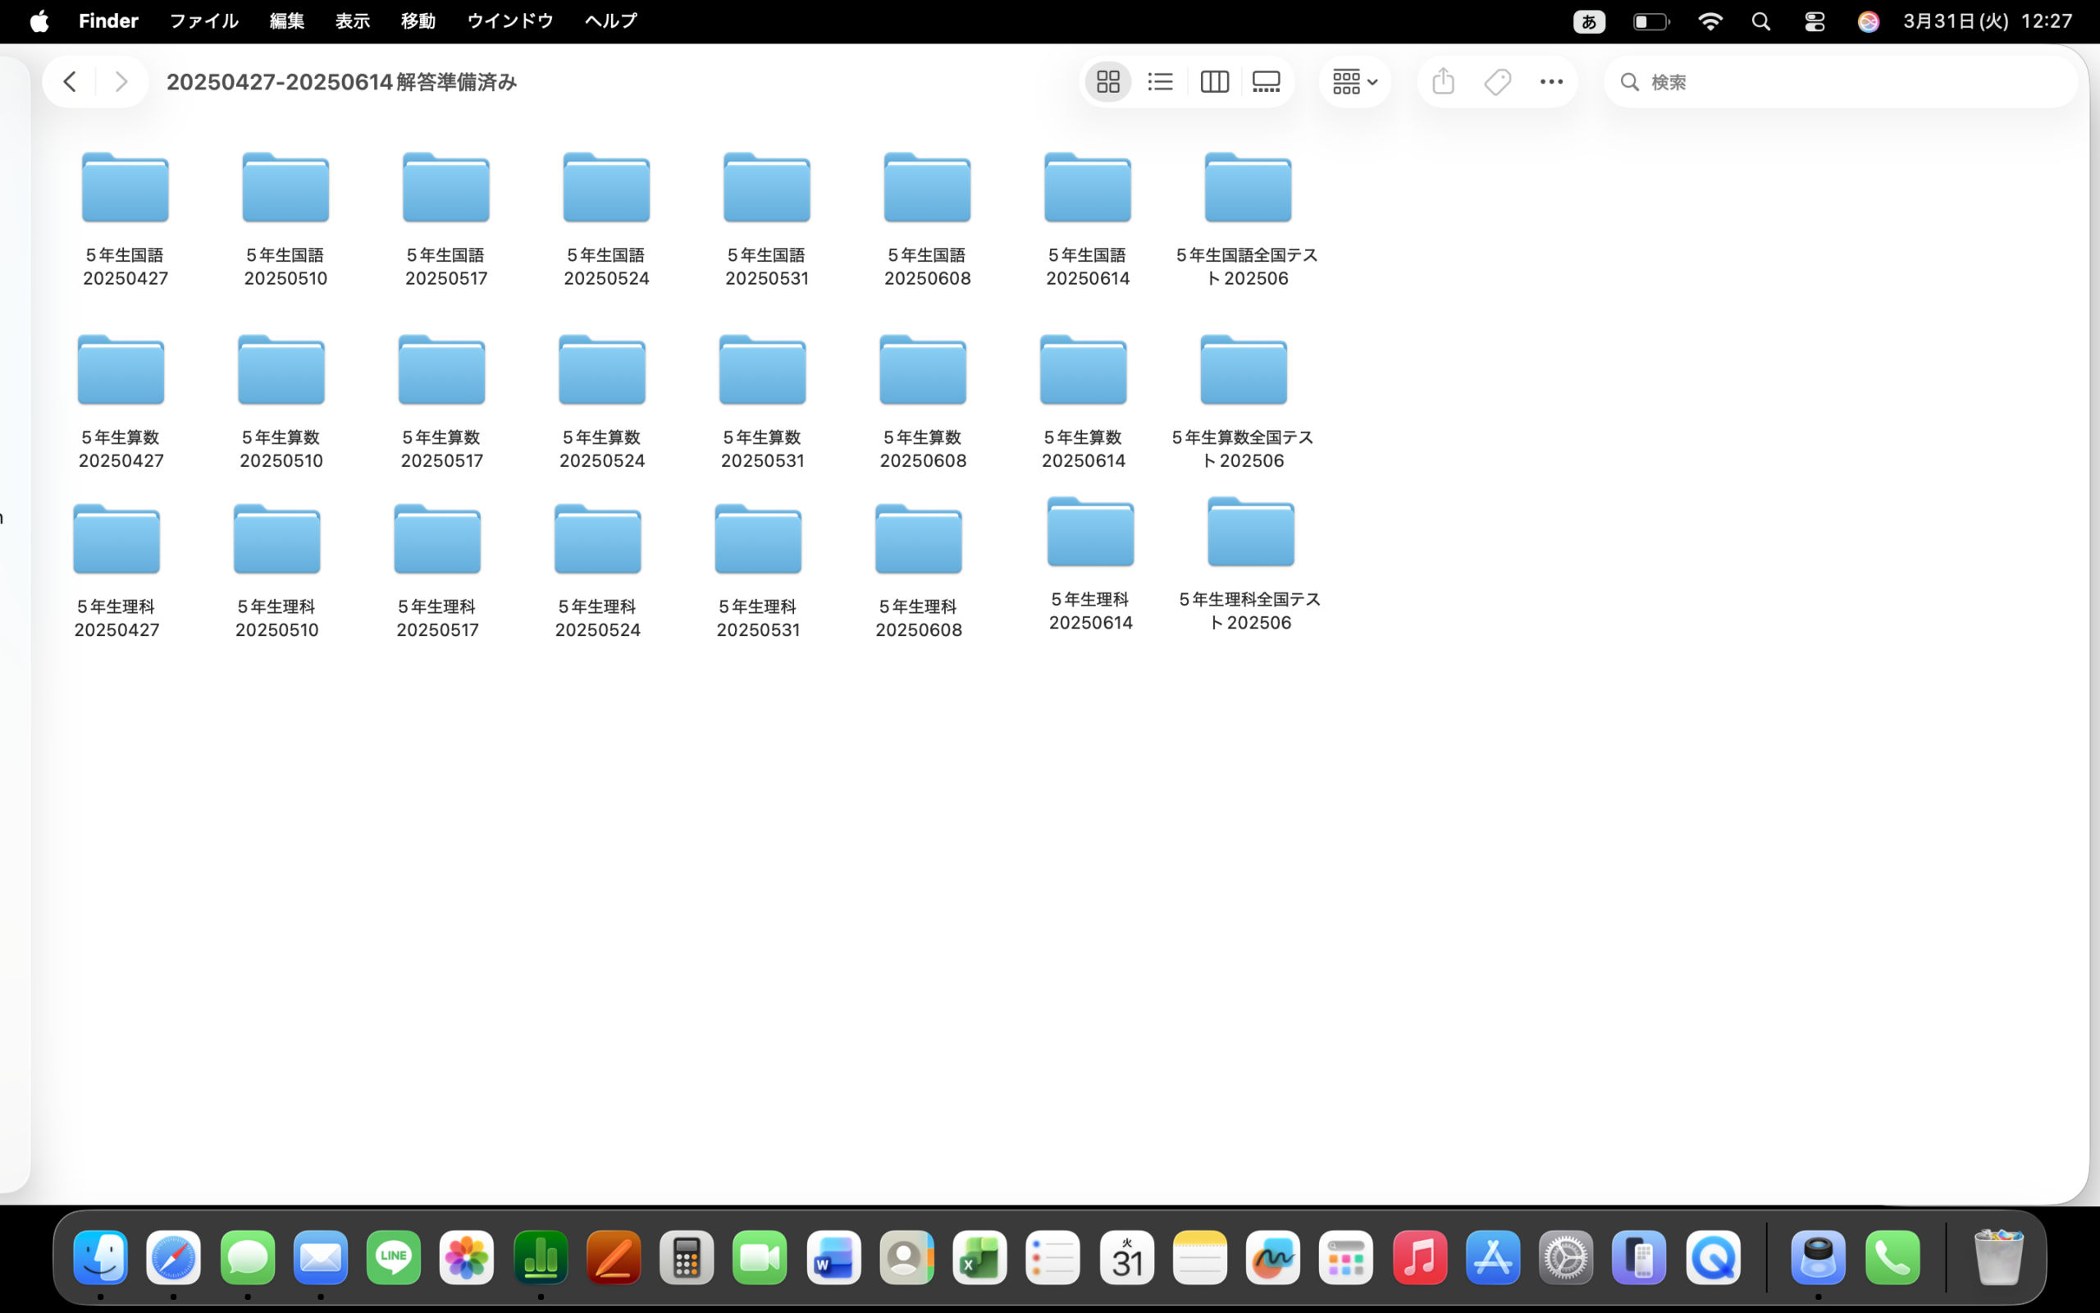The height and width of the screenshot is (1313, 2100).
Task: Open the more actions ellipsis menu
Action: coord(1550,81)
